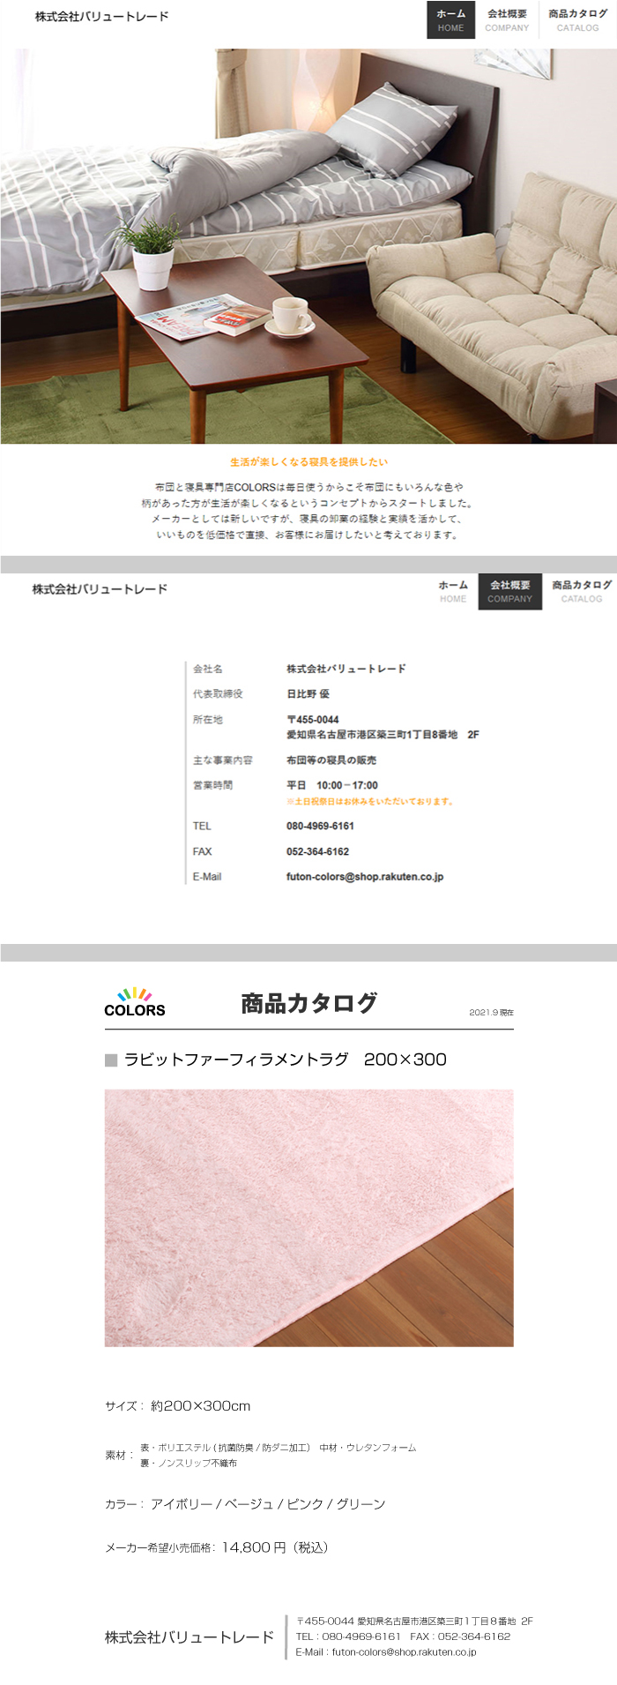Viewport: 617px width, 1685px height.
Task: Click the dark highlighted 会社概要 COMPANY tab
Action: tap(509, 591)
